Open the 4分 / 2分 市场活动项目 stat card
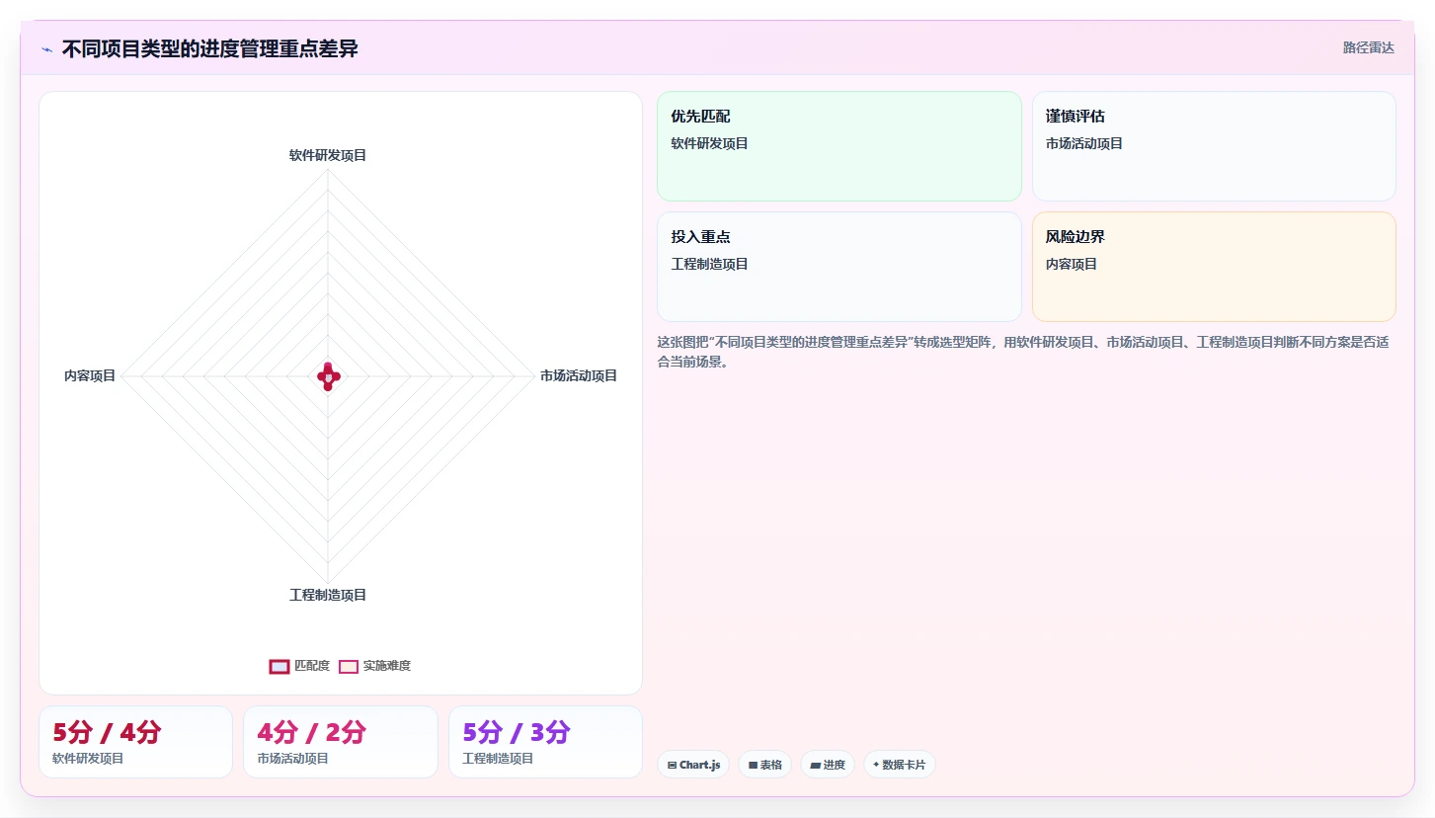The height and width of the screenshot is (818, 1435). coord(340,742)
